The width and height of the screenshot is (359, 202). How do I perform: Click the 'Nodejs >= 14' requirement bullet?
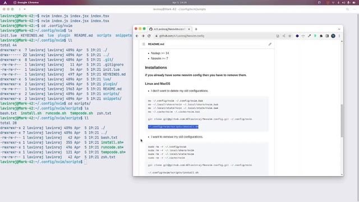pyautogui.click(x=160, y=53)
